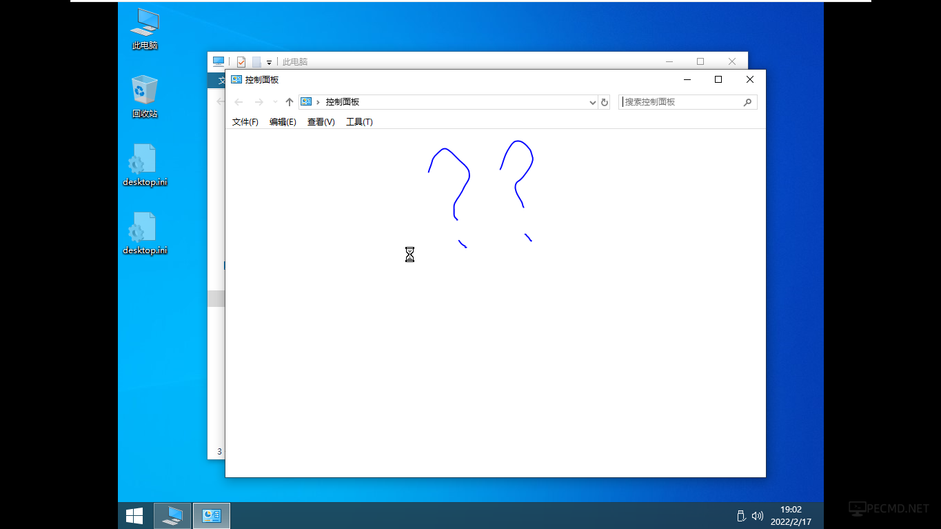This screenshot has width=941, height=529.
Task: Select the 回收站 recycle bin icon
Action: tap(145, 97)
